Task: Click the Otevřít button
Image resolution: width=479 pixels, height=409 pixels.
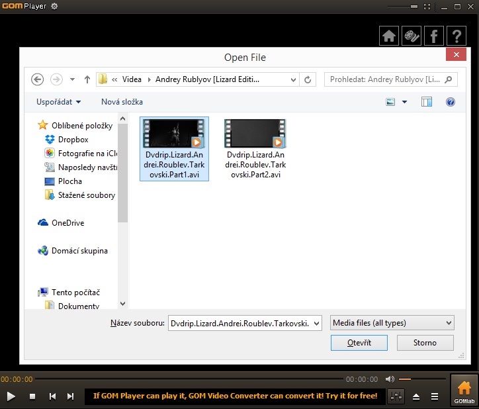Action: coord(359,343)
